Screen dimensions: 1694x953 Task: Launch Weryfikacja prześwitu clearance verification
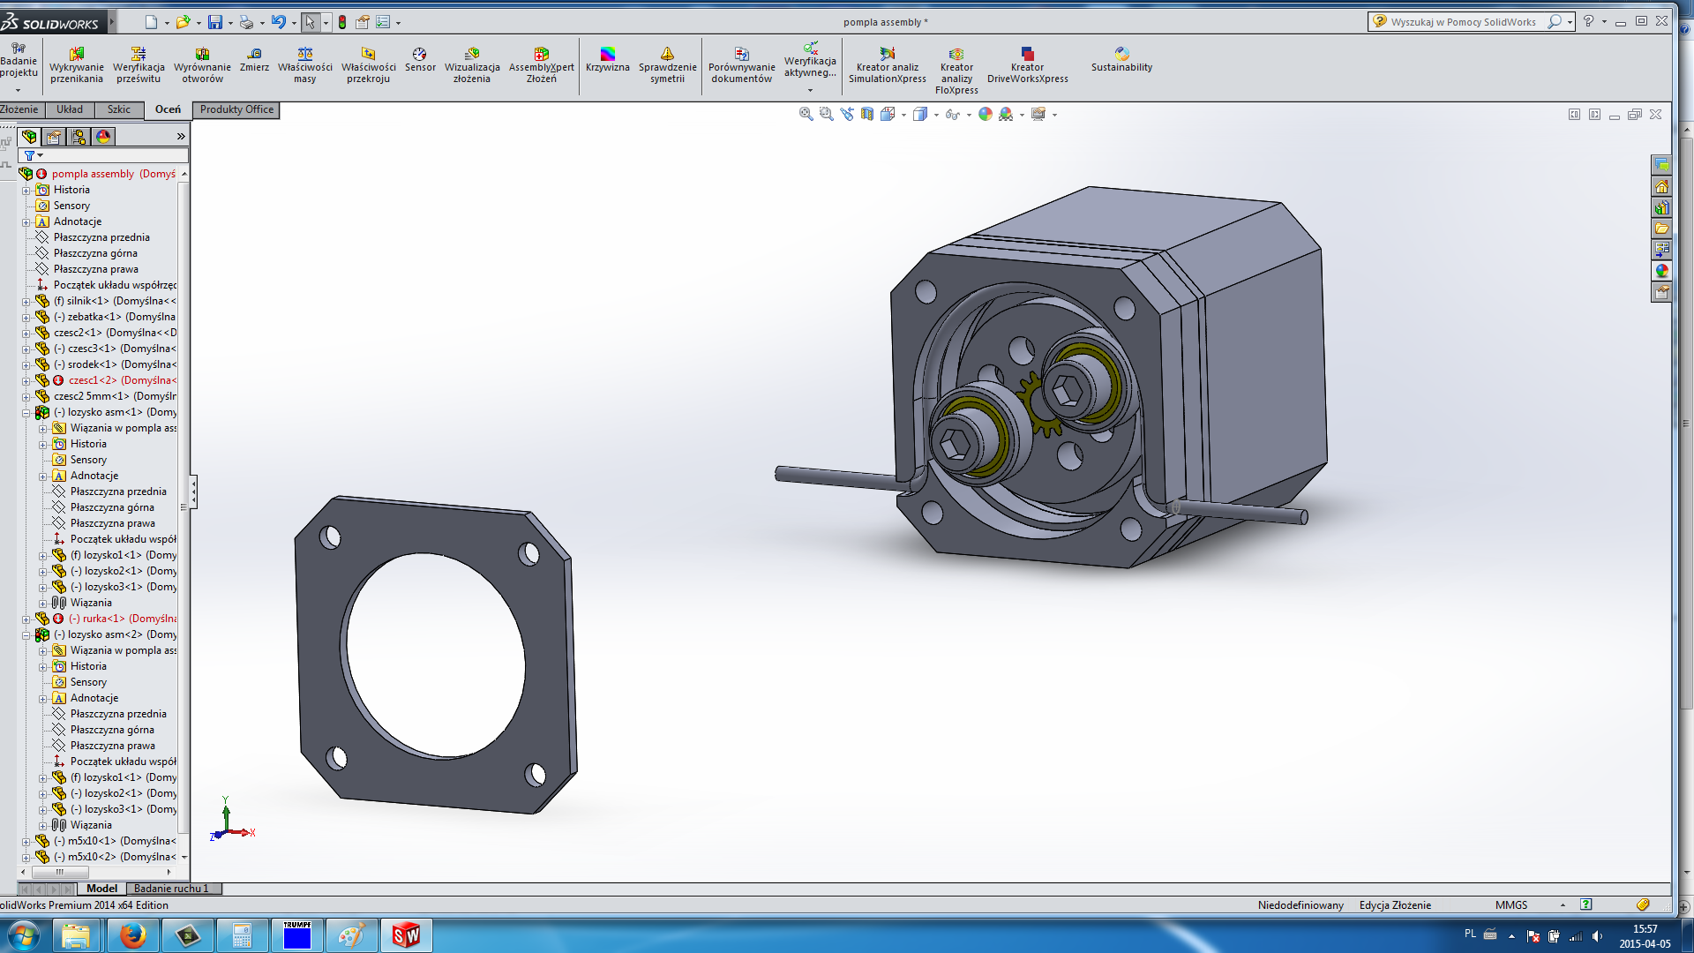click(139, 65)
